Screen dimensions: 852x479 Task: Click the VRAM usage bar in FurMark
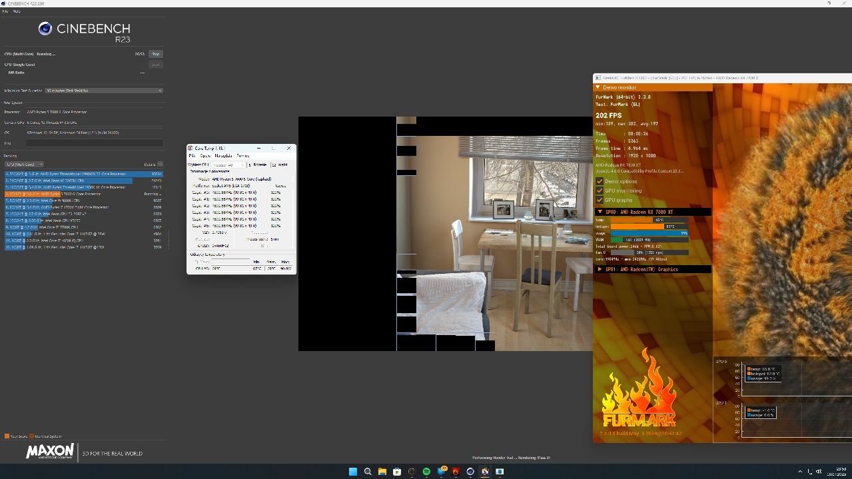pyautogui.click(x=649, y=240)
